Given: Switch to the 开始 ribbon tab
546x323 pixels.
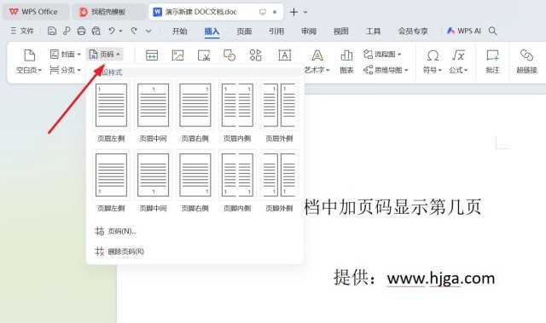Looking at the screenshot, I should click(179, 31).
